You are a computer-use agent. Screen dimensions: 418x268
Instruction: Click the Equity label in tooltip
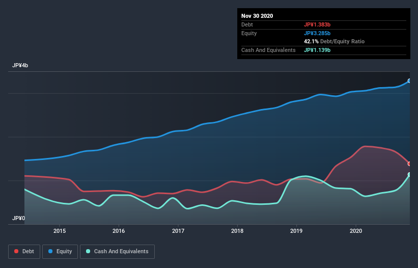[x=249, y=33]
